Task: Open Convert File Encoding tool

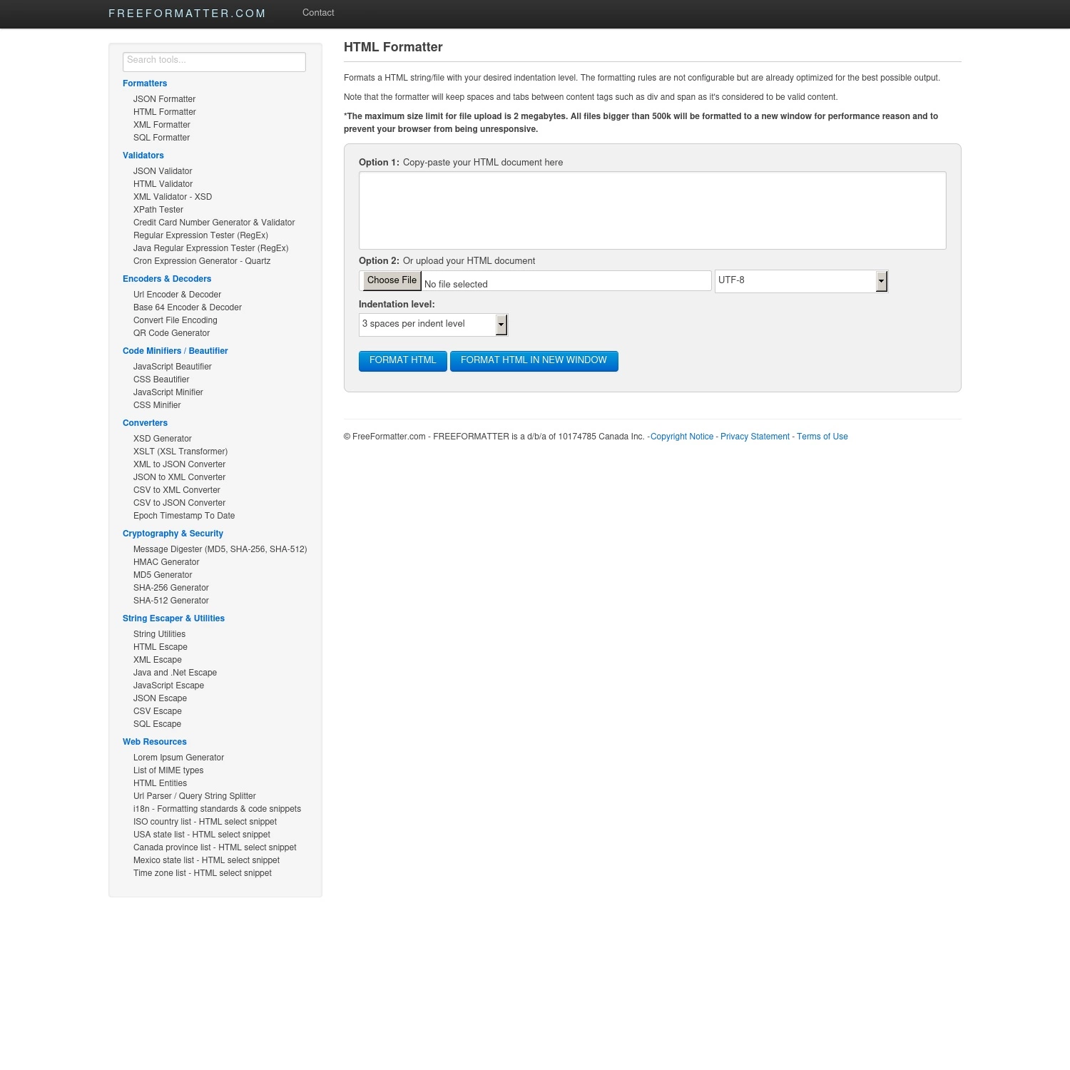Action: 175,320
